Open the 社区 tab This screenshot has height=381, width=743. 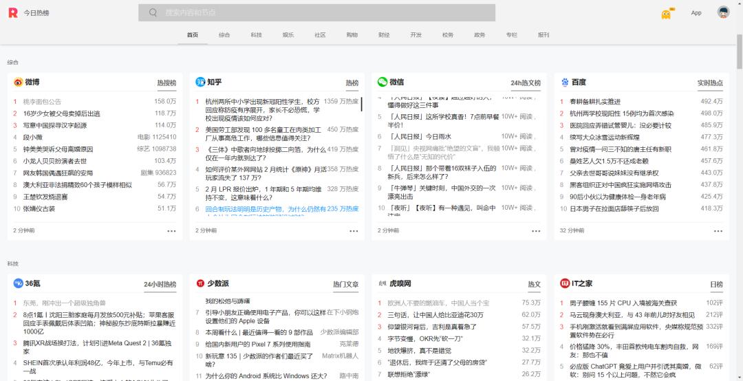[x=321, y=35]
